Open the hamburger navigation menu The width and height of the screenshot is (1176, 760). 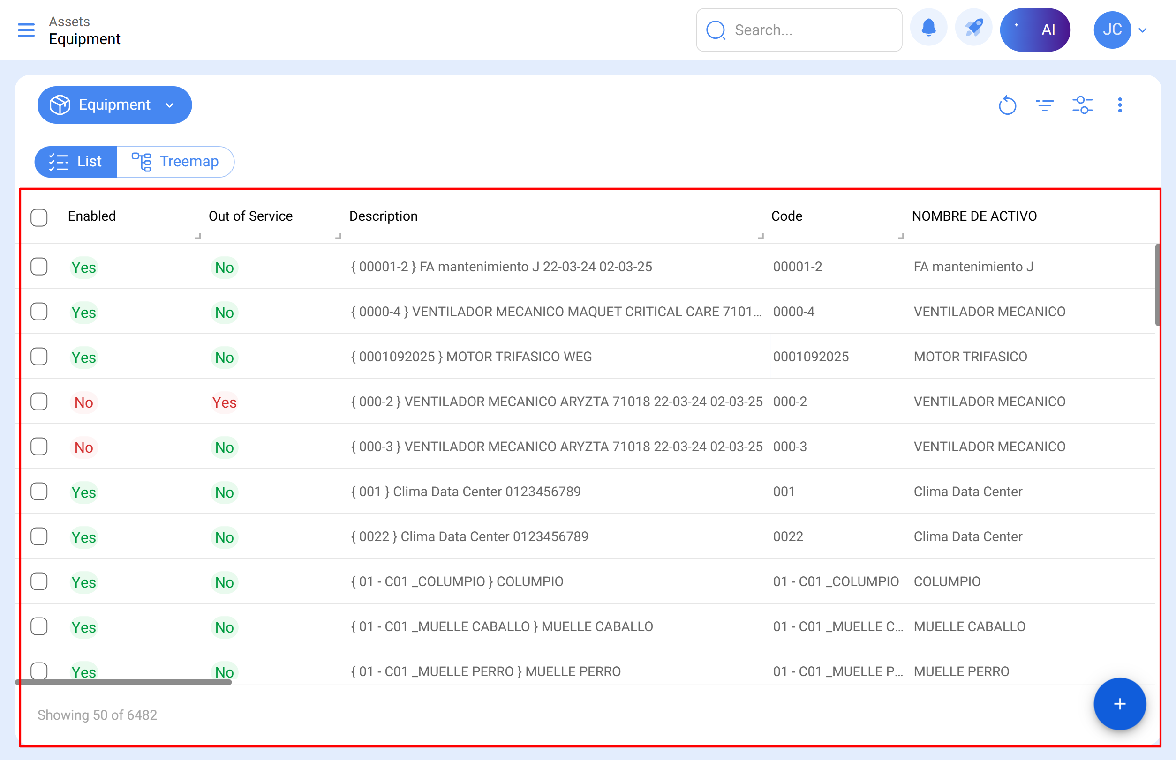click(26, 30)
